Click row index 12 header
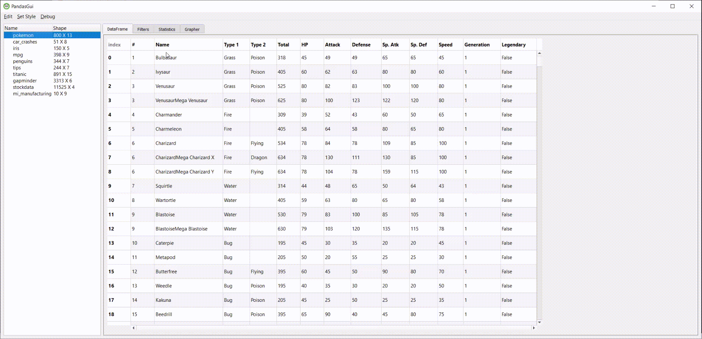702x339 pixels. 119,229
